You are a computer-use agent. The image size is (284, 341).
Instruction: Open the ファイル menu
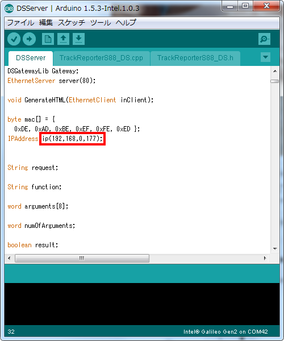coord(20,23)
